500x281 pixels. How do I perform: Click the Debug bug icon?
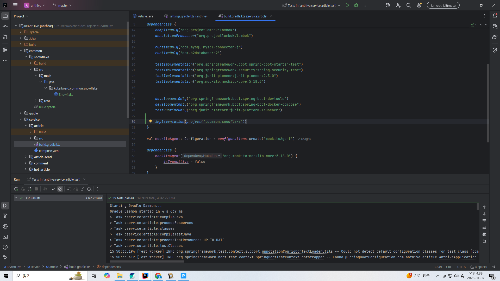(x=356, y=5)
